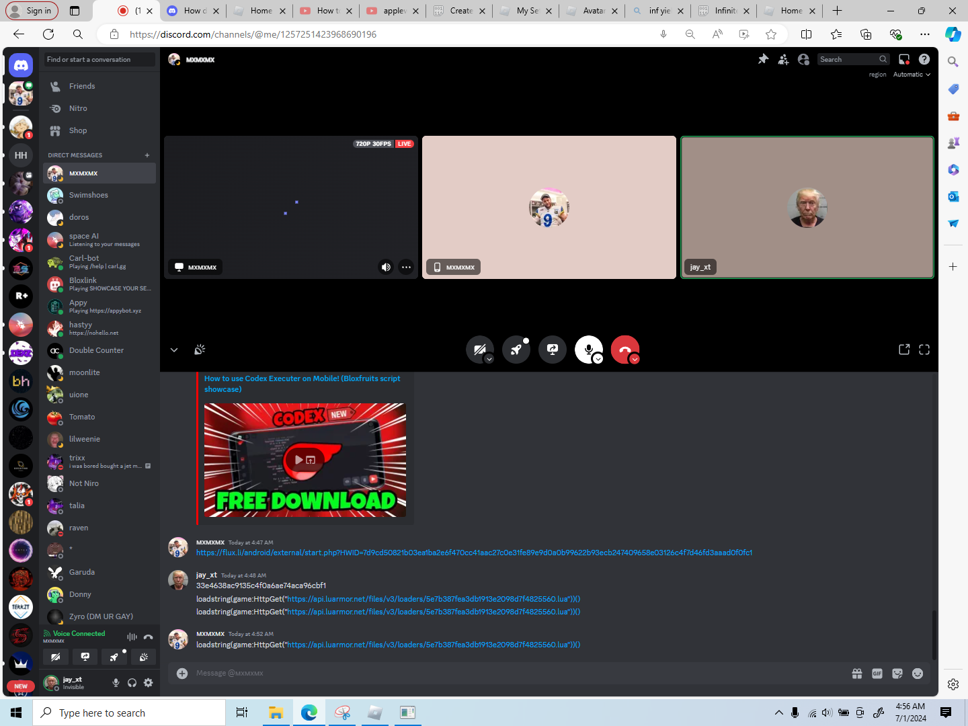Image resolution: width=968 pixels, height=726 pixels.
Task: Open pinned messages in call header
Action: pyautogui.click(x=763, y=59)
